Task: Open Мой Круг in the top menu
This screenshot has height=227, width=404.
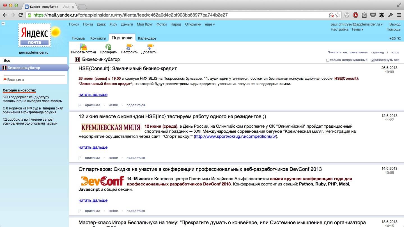Action: 145,24
